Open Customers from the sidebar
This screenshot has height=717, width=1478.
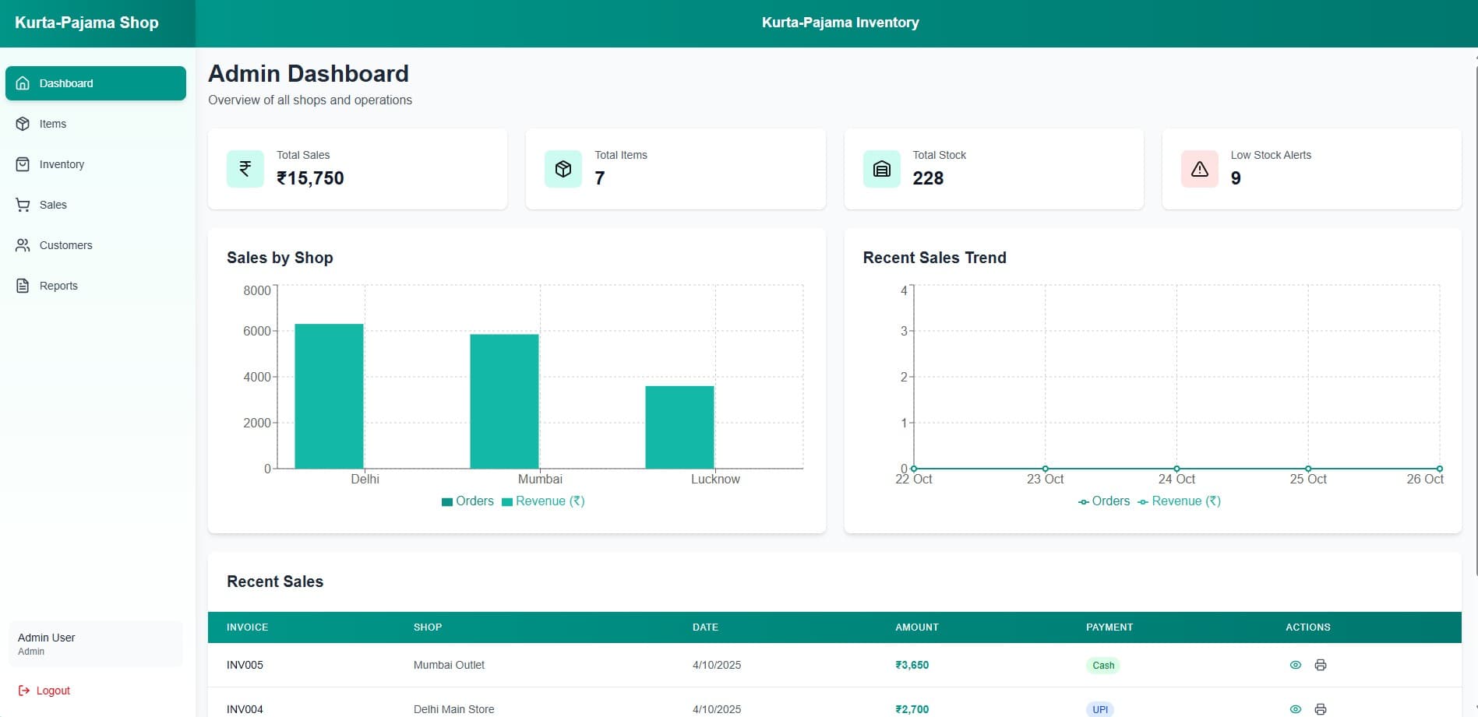(x=65, y=245)
